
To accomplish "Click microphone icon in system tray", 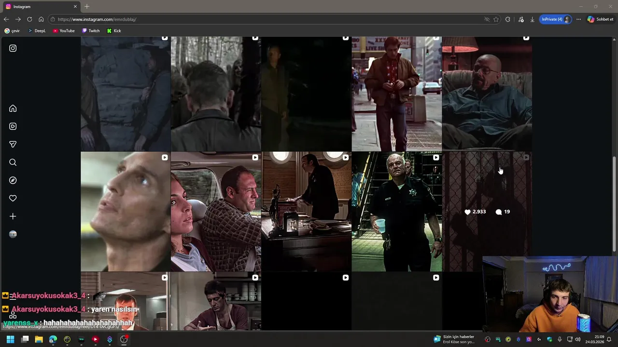I will coord(560,339).
